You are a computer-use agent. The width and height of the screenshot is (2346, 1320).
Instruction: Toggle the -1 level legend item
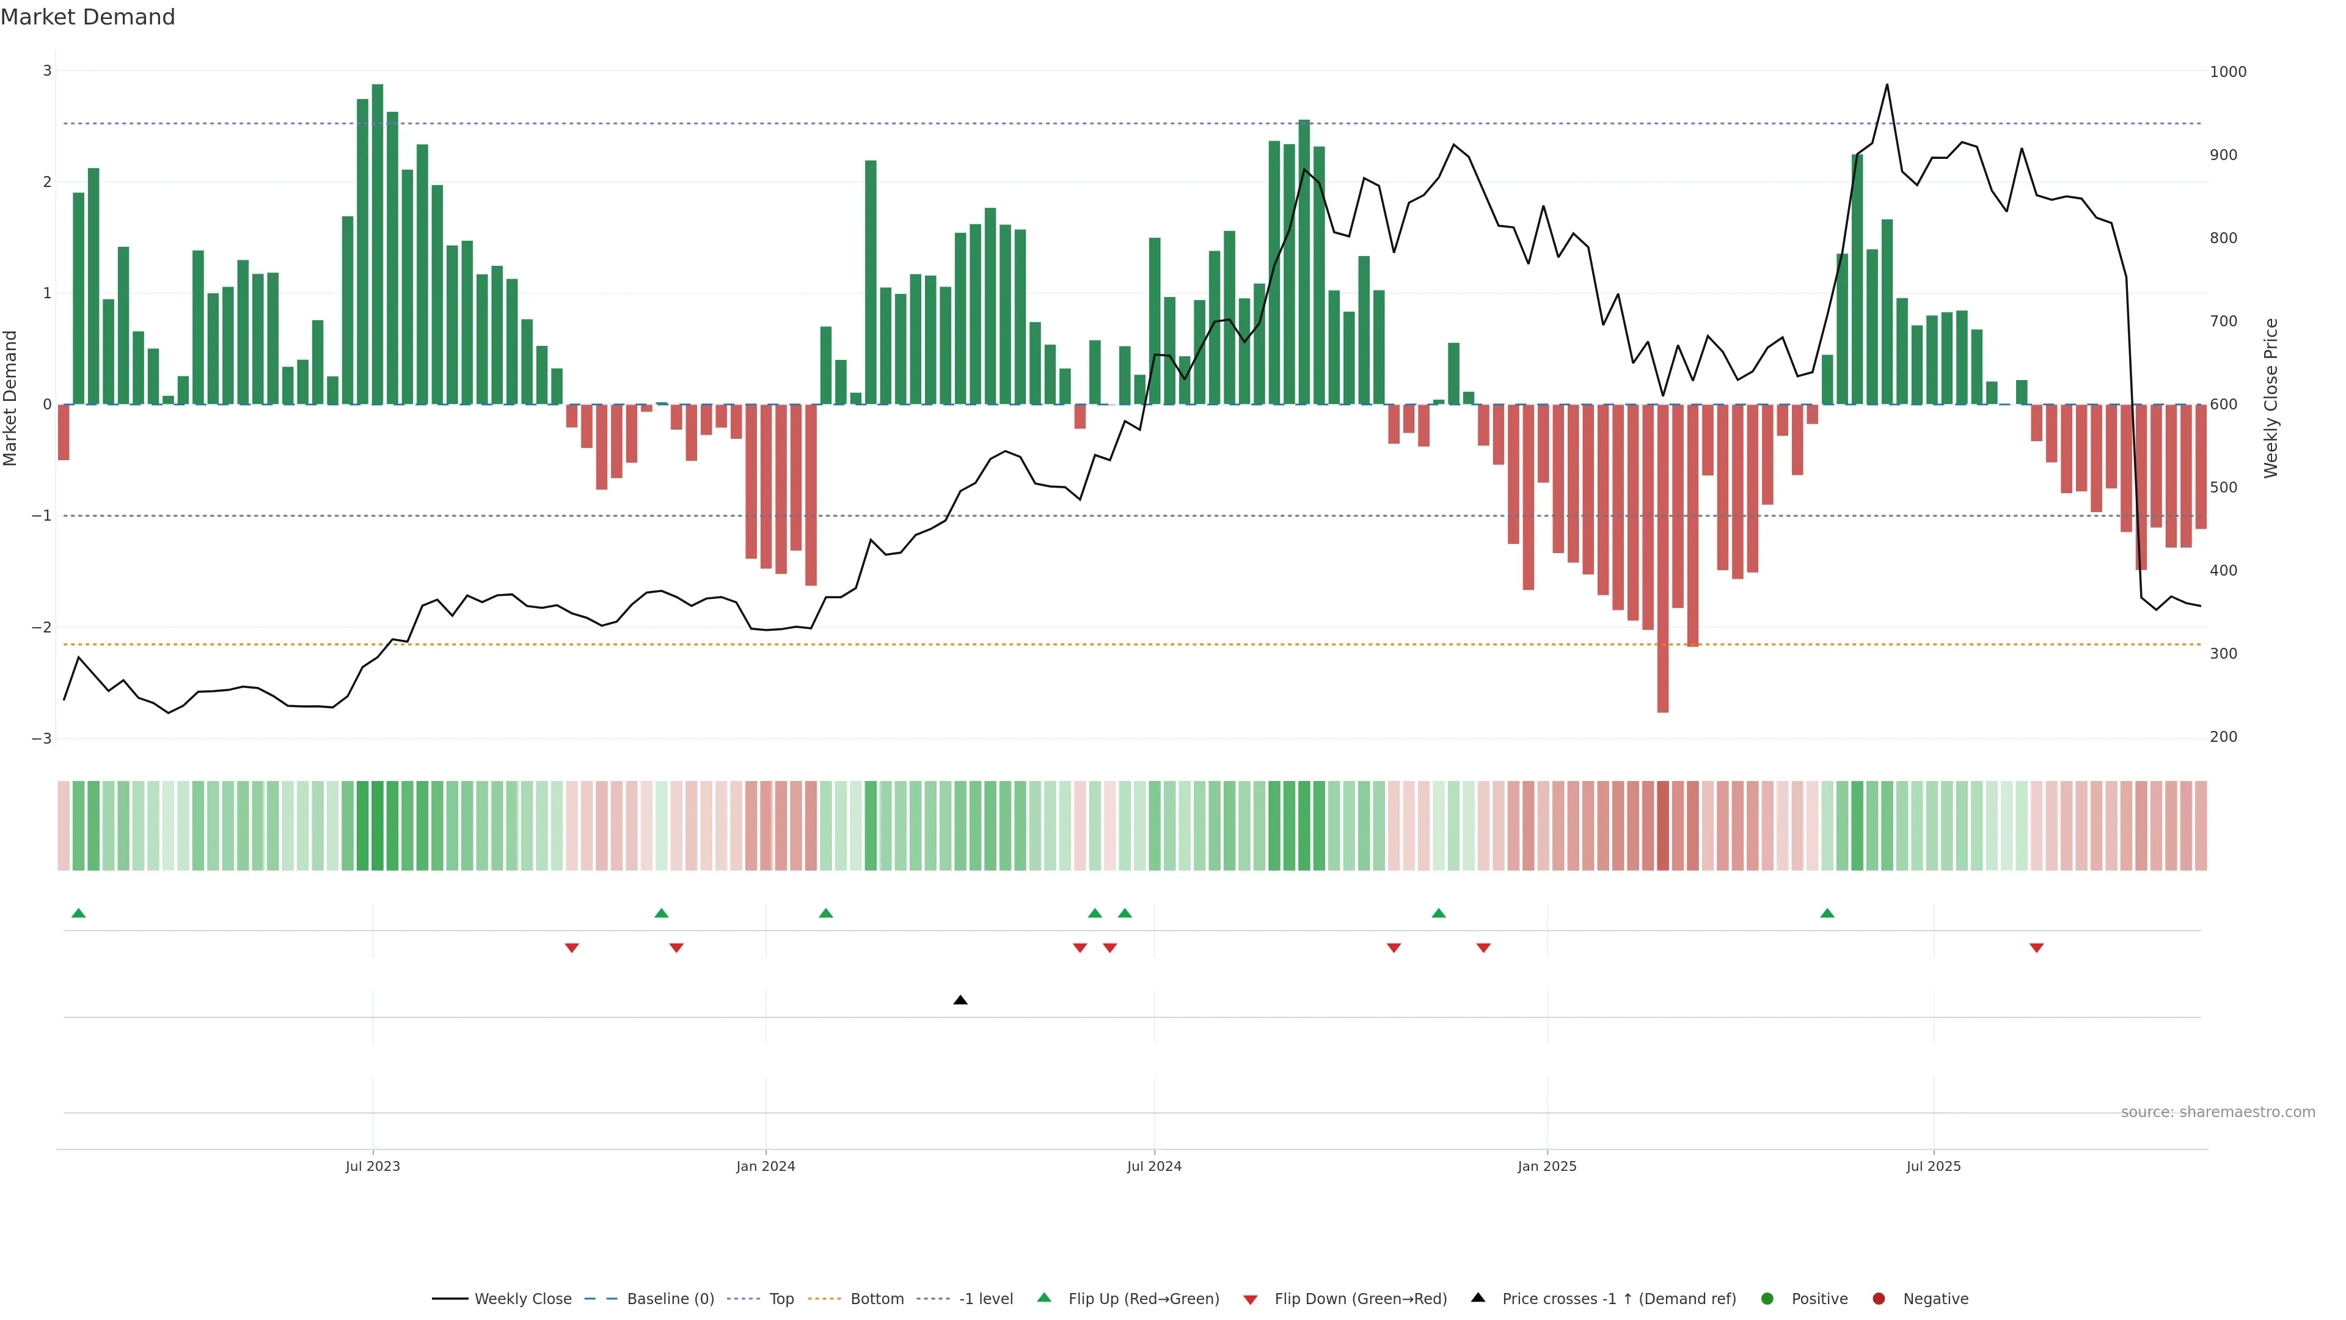985,1299
